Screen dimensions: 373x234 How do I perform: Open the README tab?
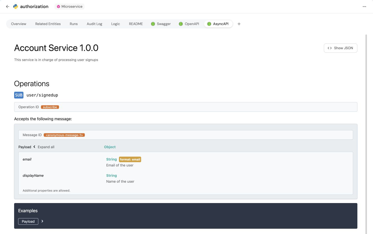pos(136,24)
